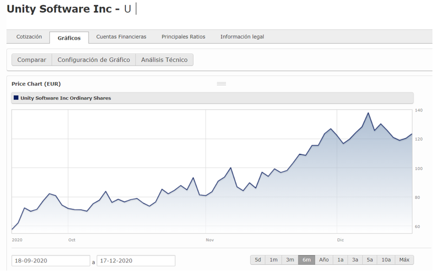This screenshot has height=278, width=433.
Task: Select the 10a time range
Action: (386, 260)
